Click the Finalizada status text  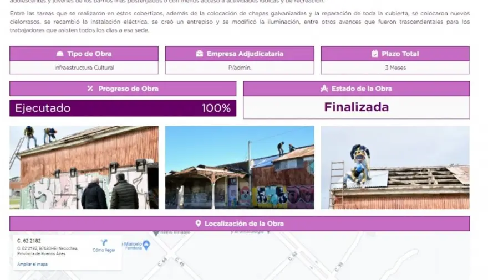pos(357,107)
